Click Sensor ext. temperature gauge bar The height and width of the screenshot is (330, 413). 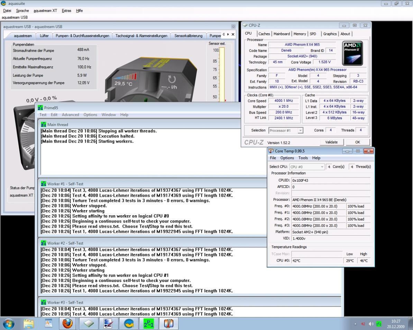tap(222, 75)
